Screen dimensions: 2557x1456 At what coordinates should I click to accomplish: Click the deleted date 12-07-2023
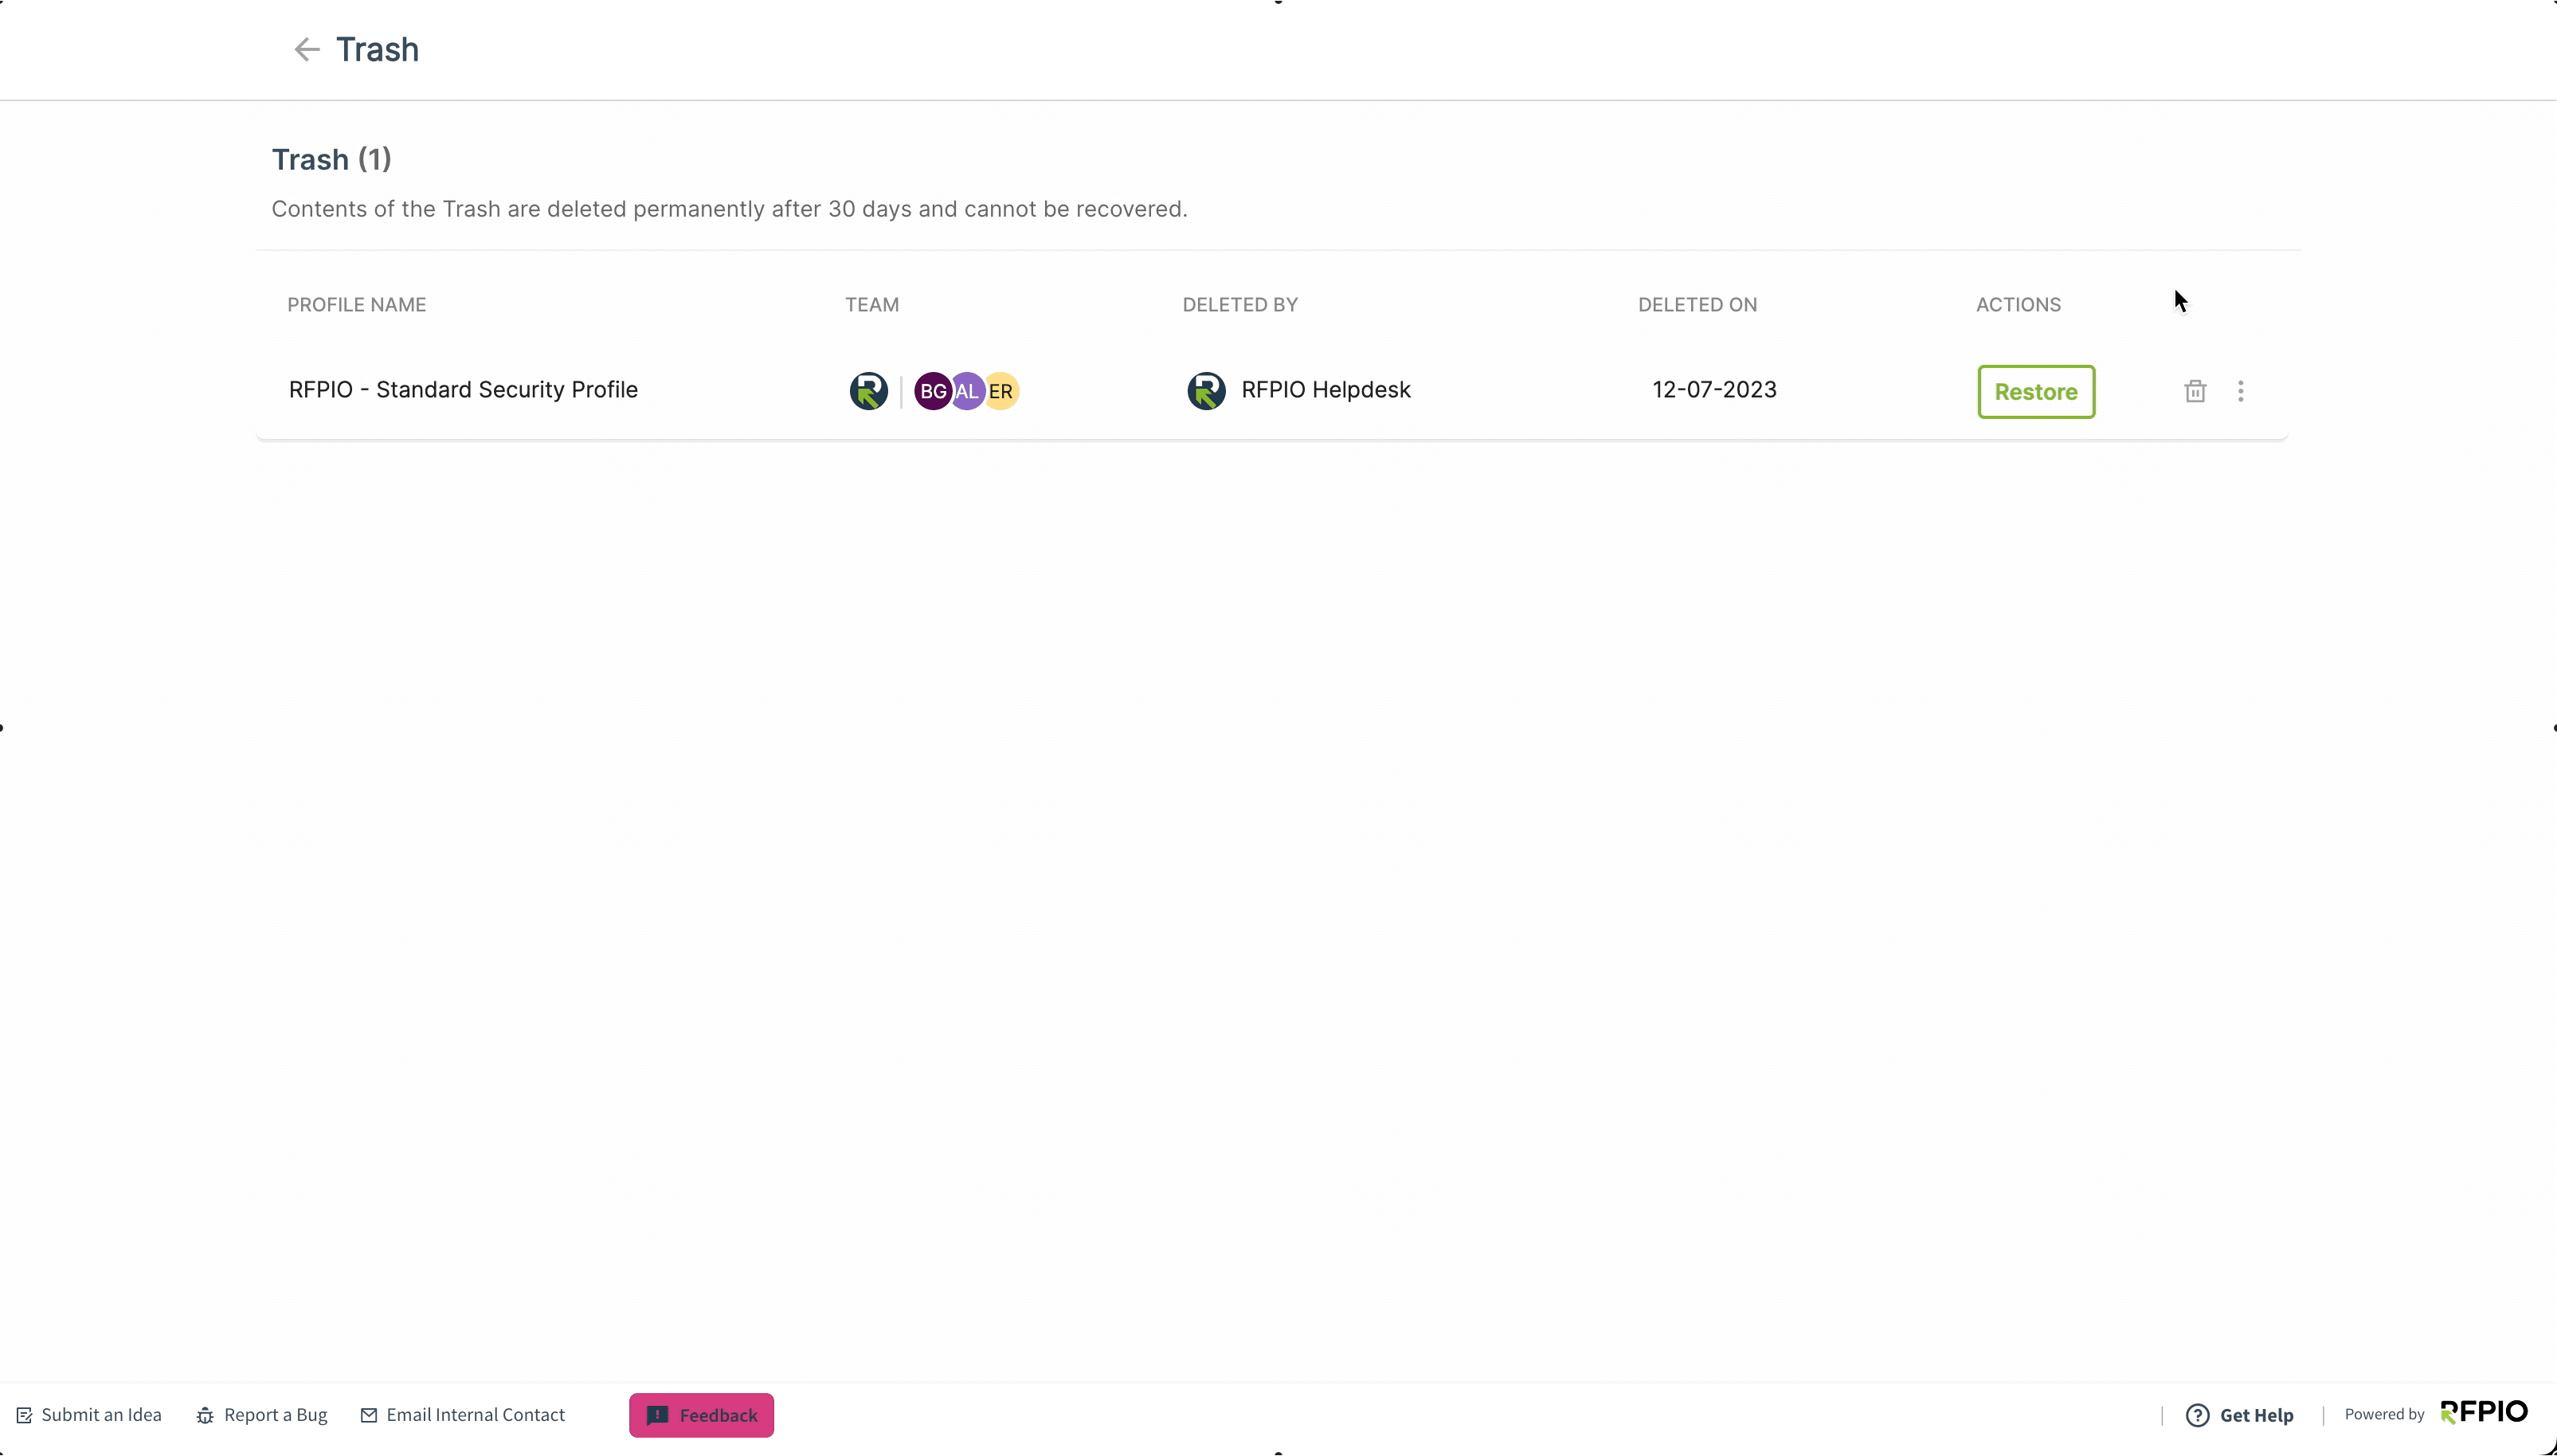tap(1714, 390)
